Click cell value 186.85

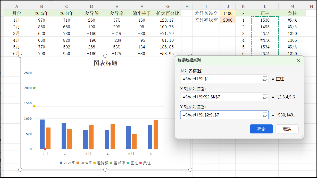(x=168, y=47)
